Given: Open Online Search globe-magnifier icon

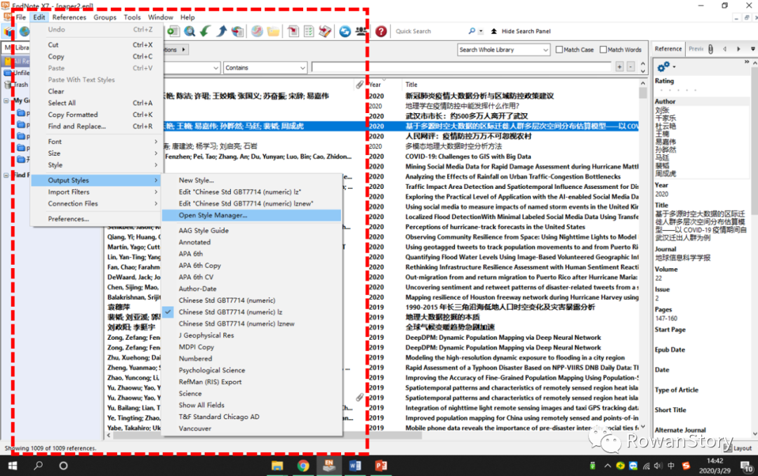Looking at the screenshot, I should click(x=190, y=32).
